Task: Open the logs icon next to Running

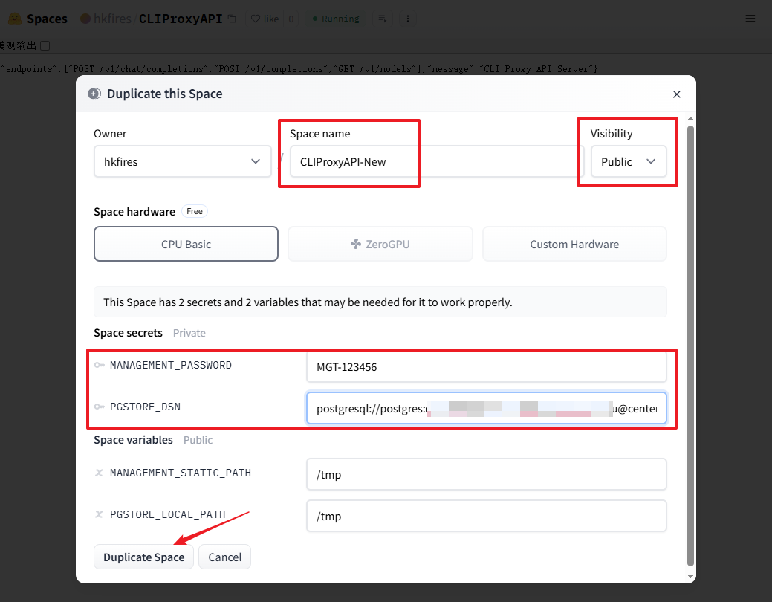Action: click(381, 19)
